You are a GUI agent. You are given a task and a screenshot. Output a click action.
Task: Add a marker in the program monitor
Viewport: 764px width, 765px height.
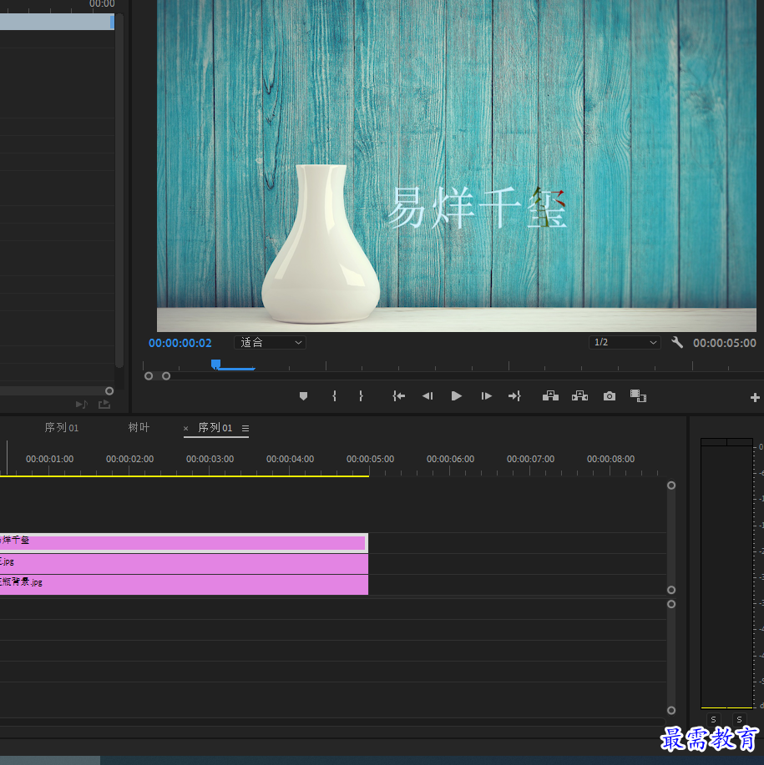pos(303,396)
